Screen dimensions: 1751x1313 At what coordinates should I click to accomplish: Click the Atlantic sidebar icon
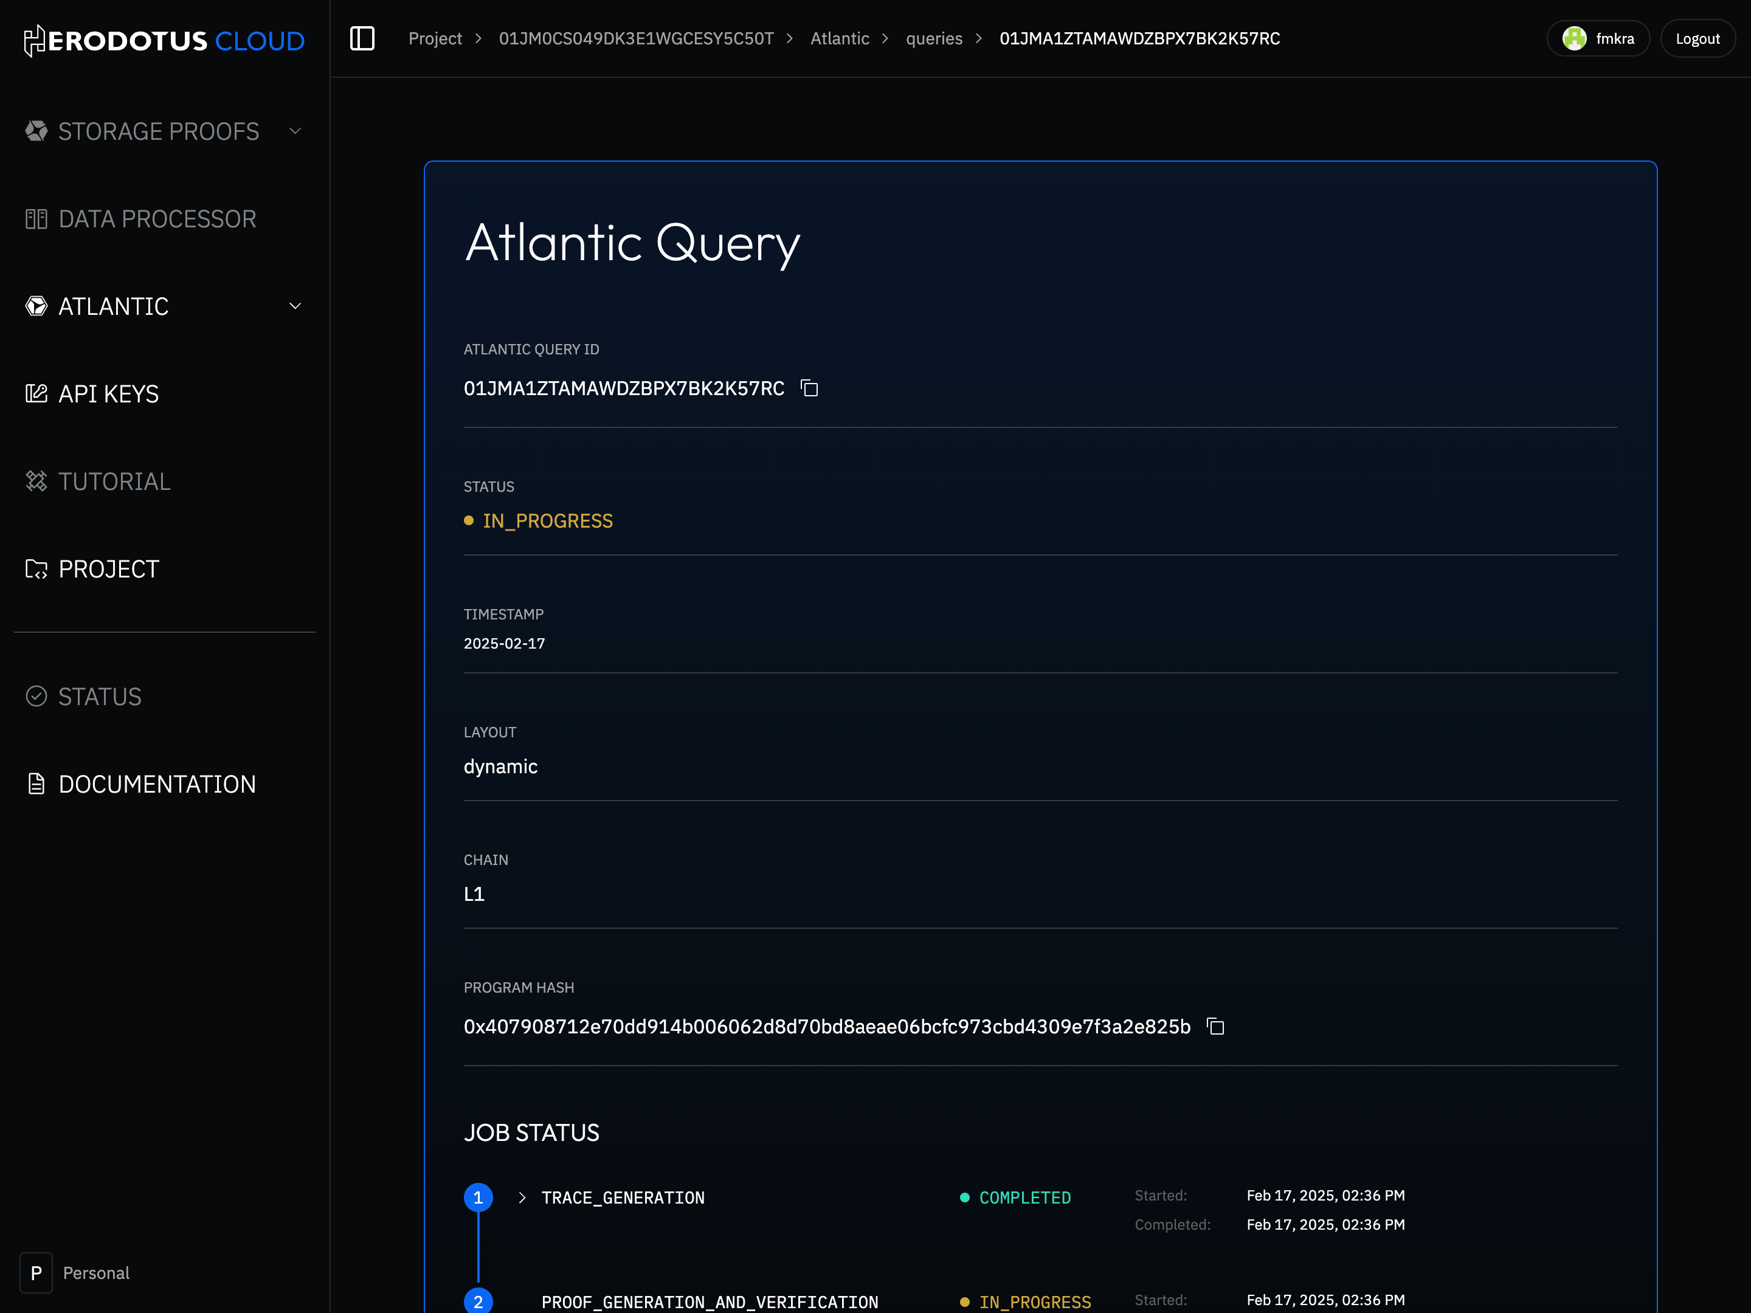[36, 306]
